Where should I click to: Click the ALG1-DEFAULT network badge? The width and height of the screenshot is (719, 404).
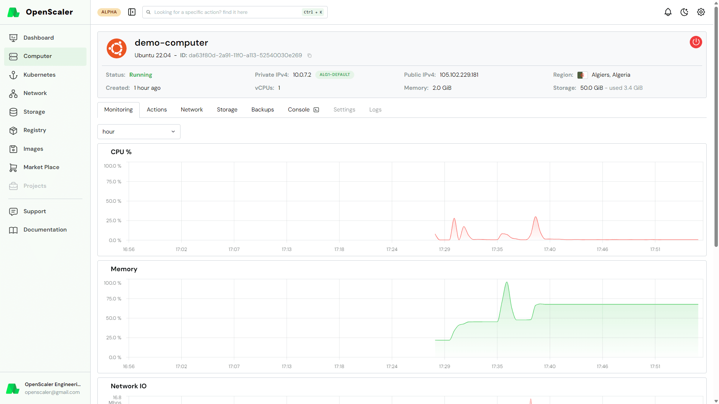pyautogui.click(x=335, y=75)
